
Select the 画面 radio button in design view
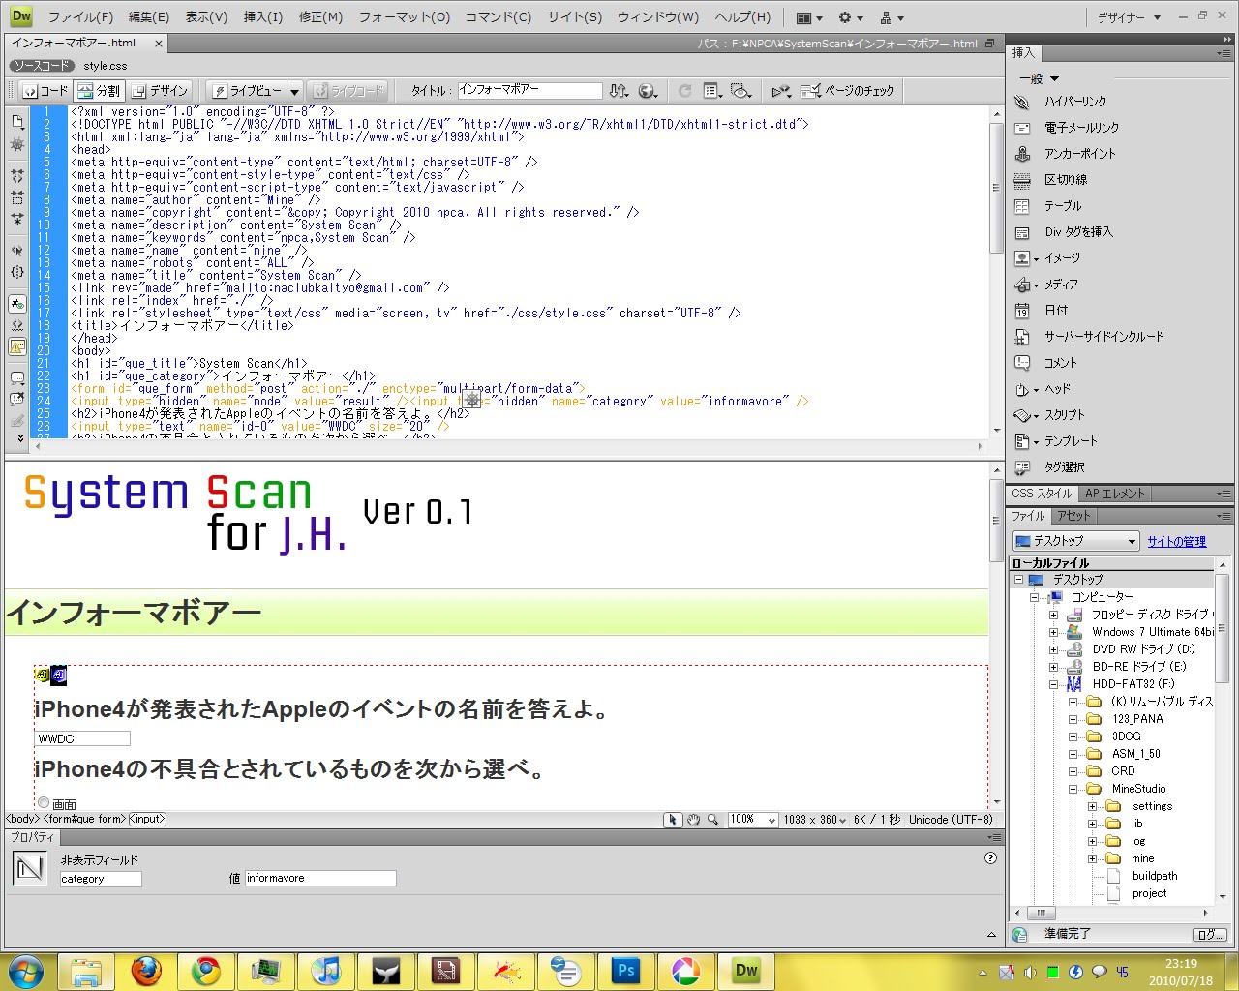coord(44,803)
